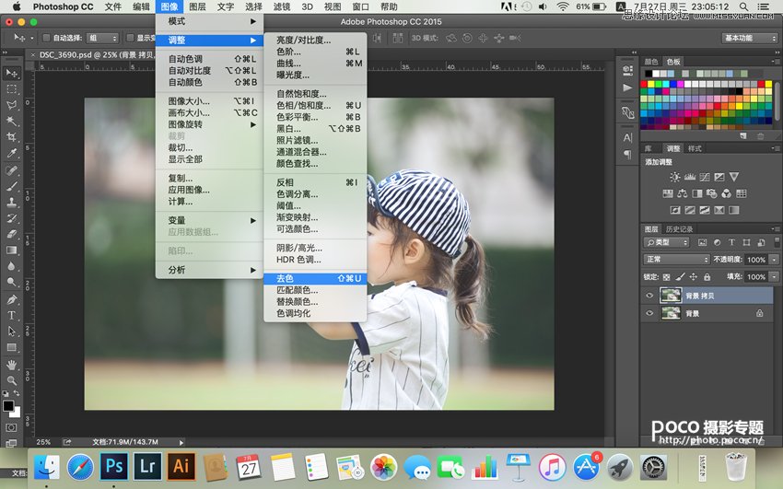Hide the 背景 layer visibility eye

649,313
